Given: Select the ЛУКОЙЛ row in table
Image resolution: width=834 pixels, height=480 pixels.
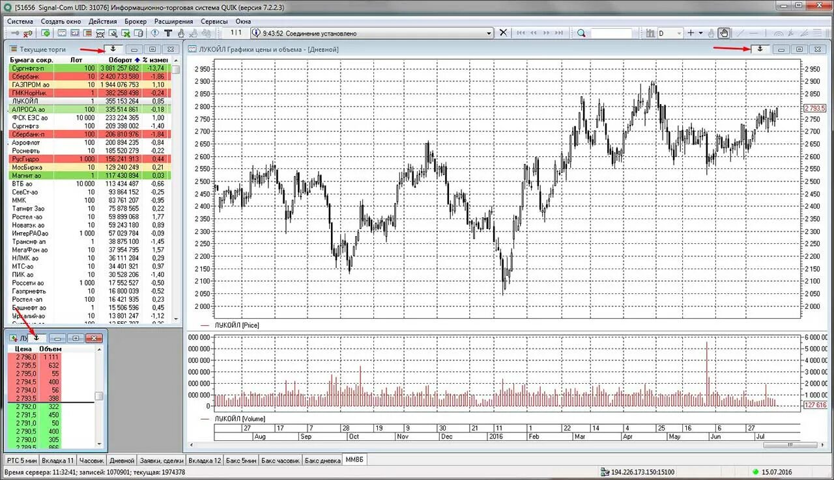Looking at the screenshot, I should click(89, 101).
